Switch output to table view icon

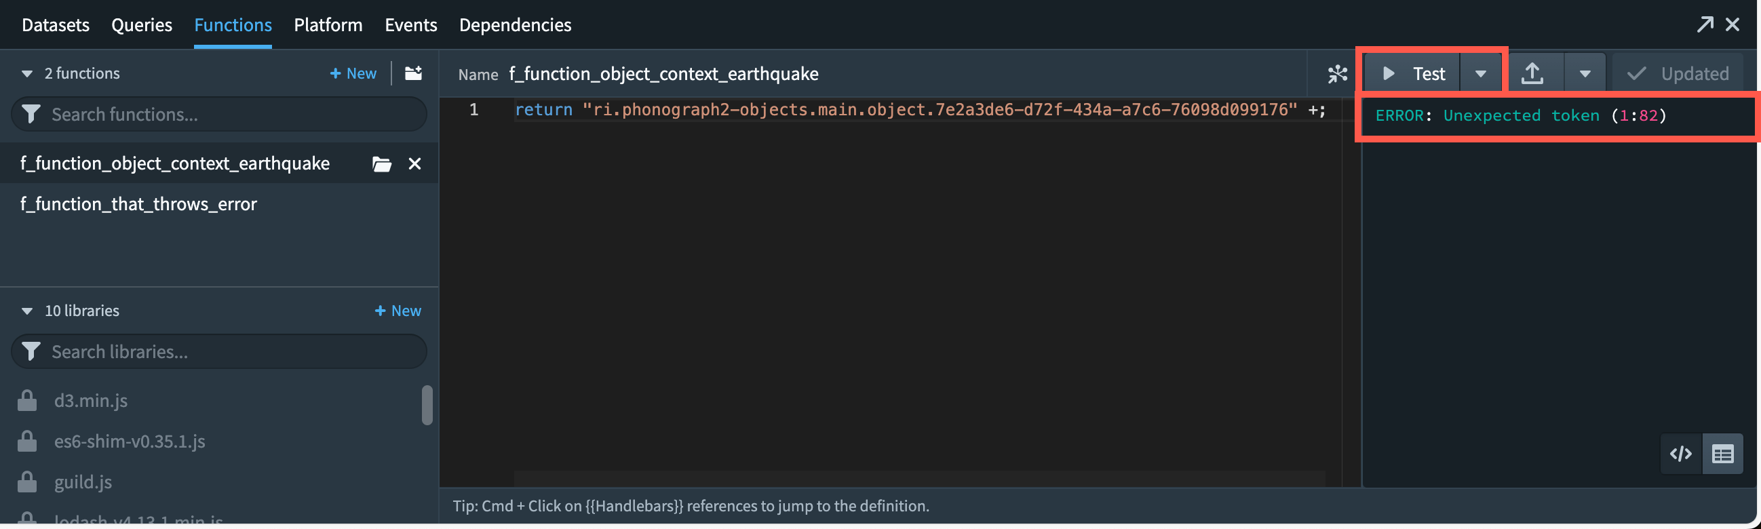click(x=1723, y=454)
